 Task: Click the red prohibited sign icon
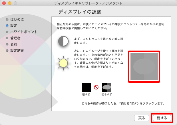point(96,87)
